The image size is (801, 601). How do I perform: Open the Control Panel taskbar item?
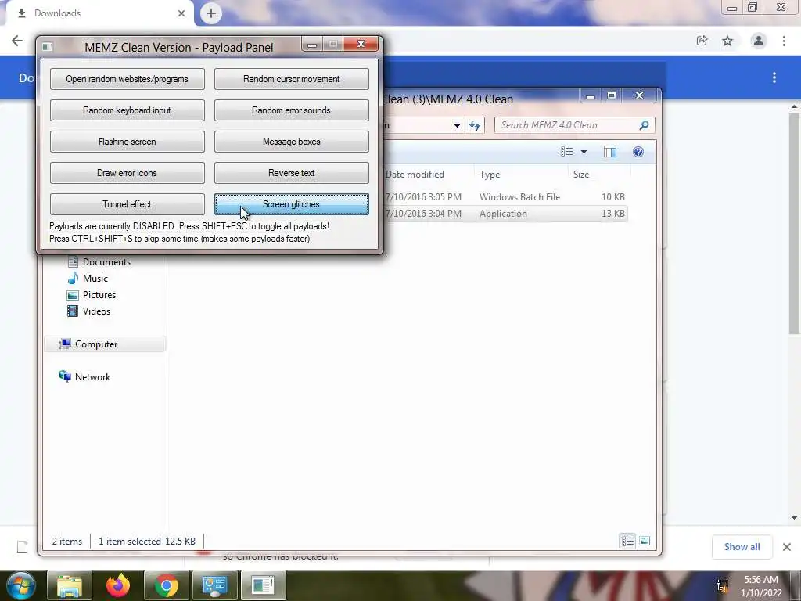pos(214,585)
